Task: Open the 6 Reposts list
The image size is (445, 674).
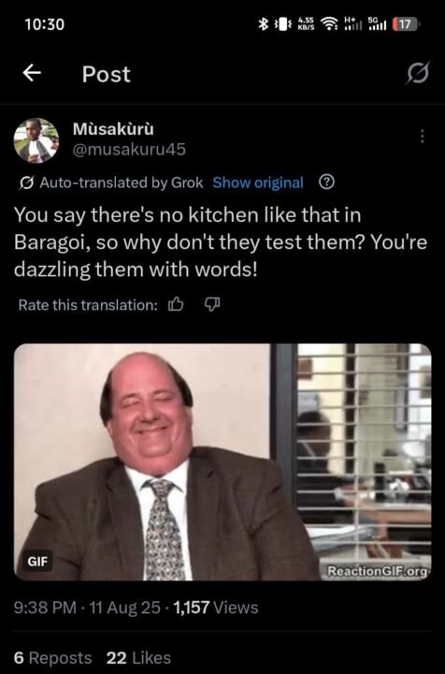Action: point(52,658)
